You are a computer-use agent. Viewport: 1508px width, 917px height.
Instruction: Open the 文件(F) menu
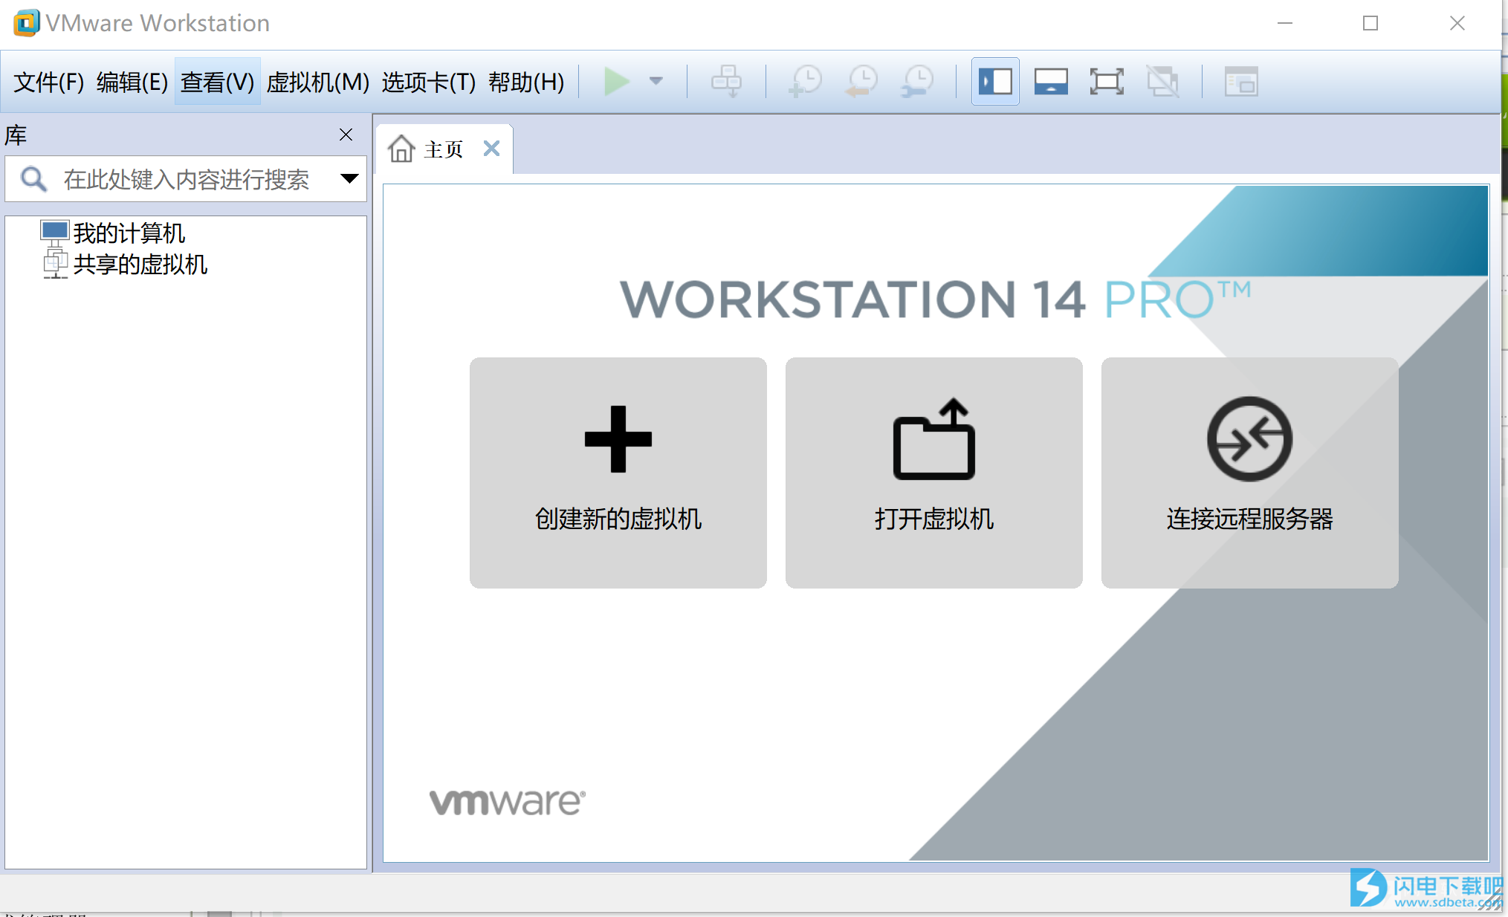click(x=49, y=82)
